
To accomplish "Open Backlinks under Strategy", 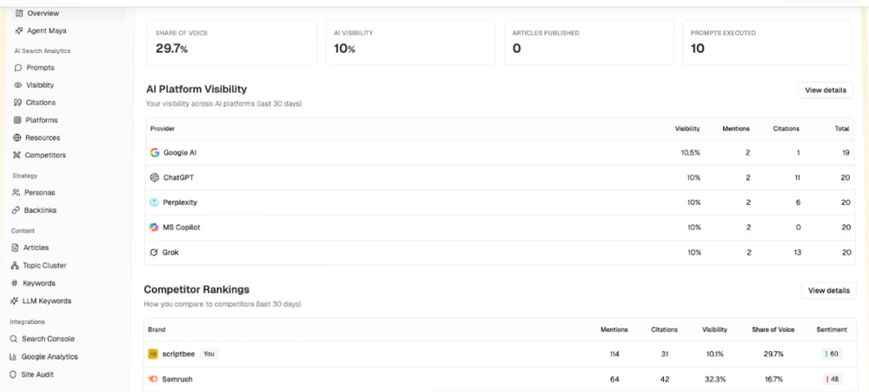I will [40, 210].
